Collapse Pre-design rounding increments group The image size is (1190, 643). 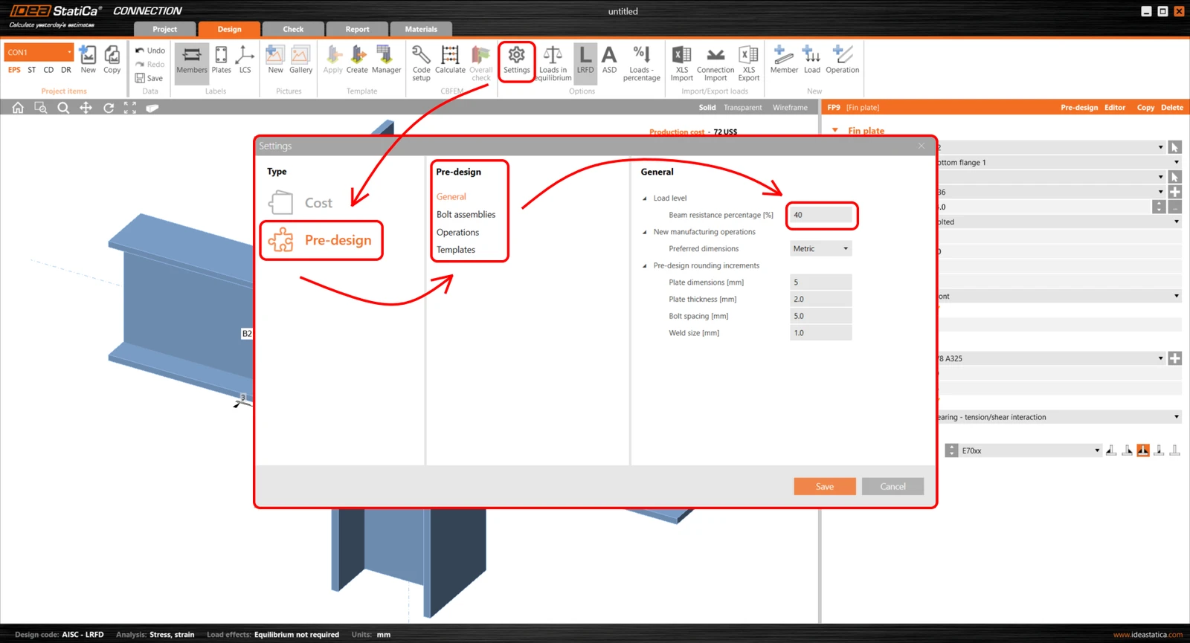pos(645,265)
